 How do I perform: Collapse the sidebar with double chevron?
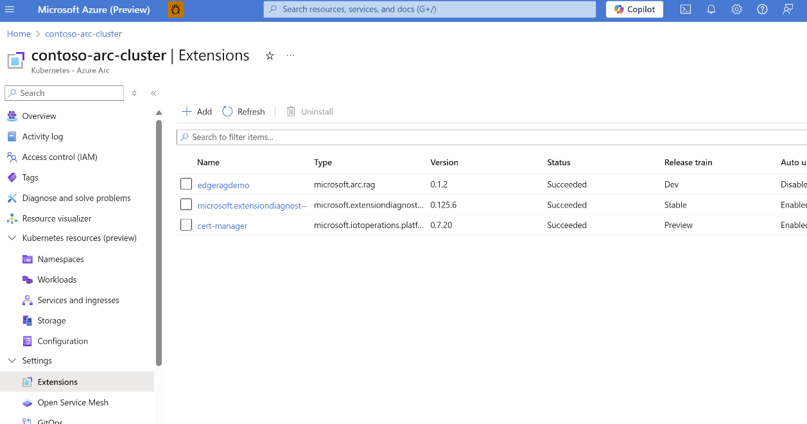pyautogui.click(x=153, y=93)
